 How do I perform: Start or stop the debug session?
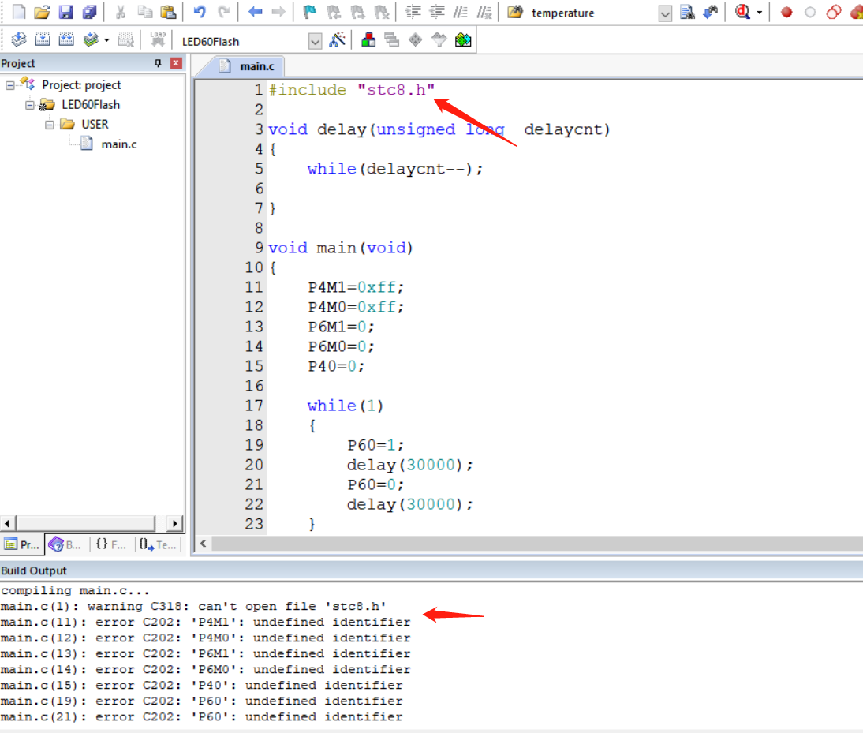tap(743, 12)
